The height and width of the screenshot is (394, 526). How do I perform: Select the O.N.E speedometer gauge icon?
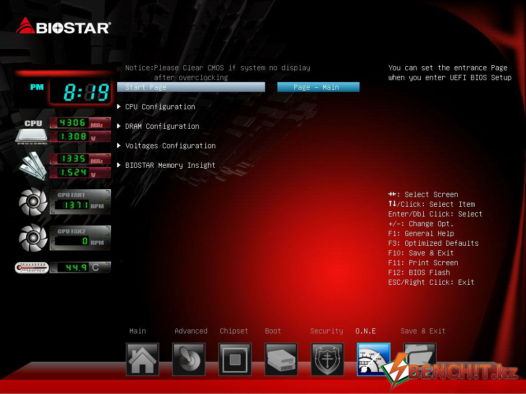(x=374, y=359)
